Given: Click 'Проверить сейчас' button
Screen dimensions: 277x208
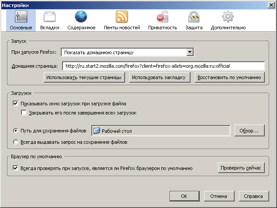Looking at the screenshot, I should pyautogui.click(x=241, y=168).
